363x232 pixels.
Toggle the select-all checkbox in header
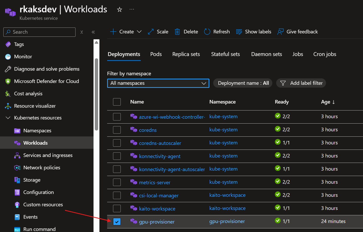(117, 102)
